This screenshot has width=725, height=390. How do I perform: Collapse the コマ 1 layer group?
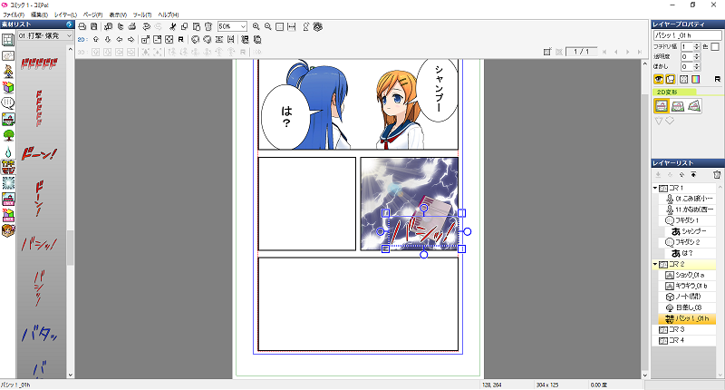(x=655, y=188)
